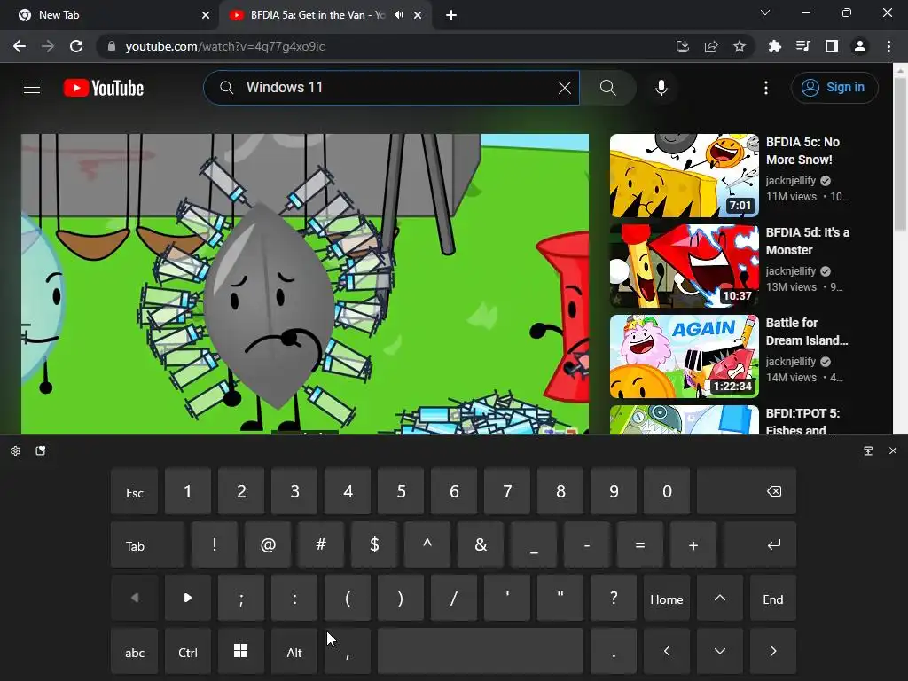The height and width of the screenshot is (681, 908).
Task: Click the magnifier search button
Action: 607,88
